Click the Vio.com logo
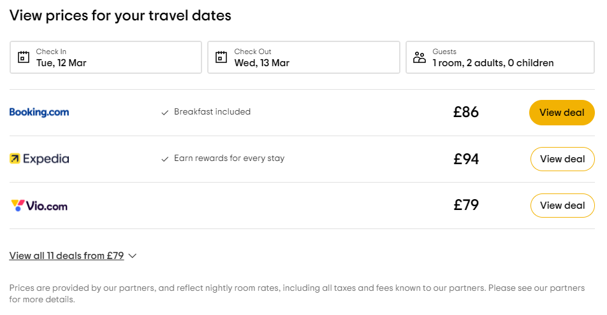This screenshot has height=315, width=607. pyautogui.click(x=39, y=206)
